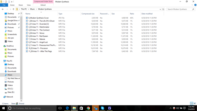Select the 1_08 Area 11 - The Life Of A Ghost file
The width and height of the screenshot is (197, 111).
coord(41,21)
